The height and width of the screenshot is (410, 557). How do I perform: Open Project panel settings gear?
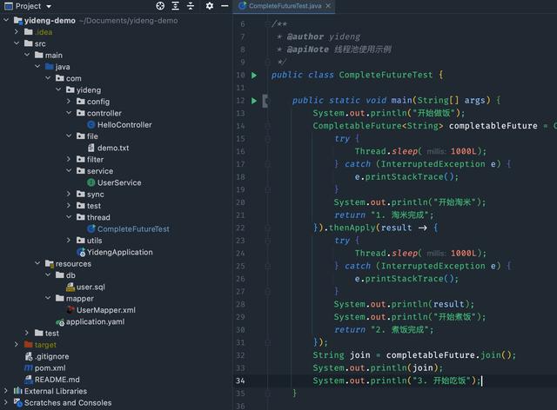tap(210, 6)
